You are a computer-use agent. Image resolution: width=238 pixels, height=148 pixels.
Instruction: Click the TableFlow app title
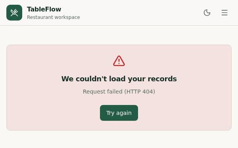click(44, 9)
